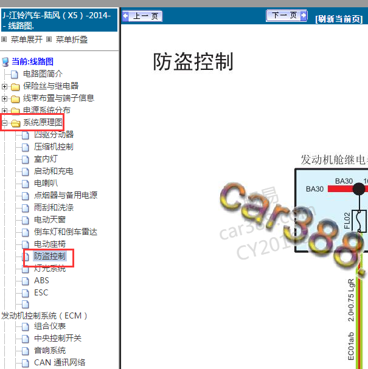Click the page icon next to 中央控制开关

click(26, 339)
